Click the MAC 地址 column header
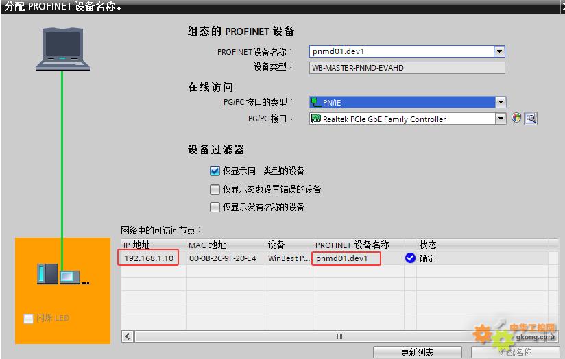565x359 pixels. click(226, 245)
